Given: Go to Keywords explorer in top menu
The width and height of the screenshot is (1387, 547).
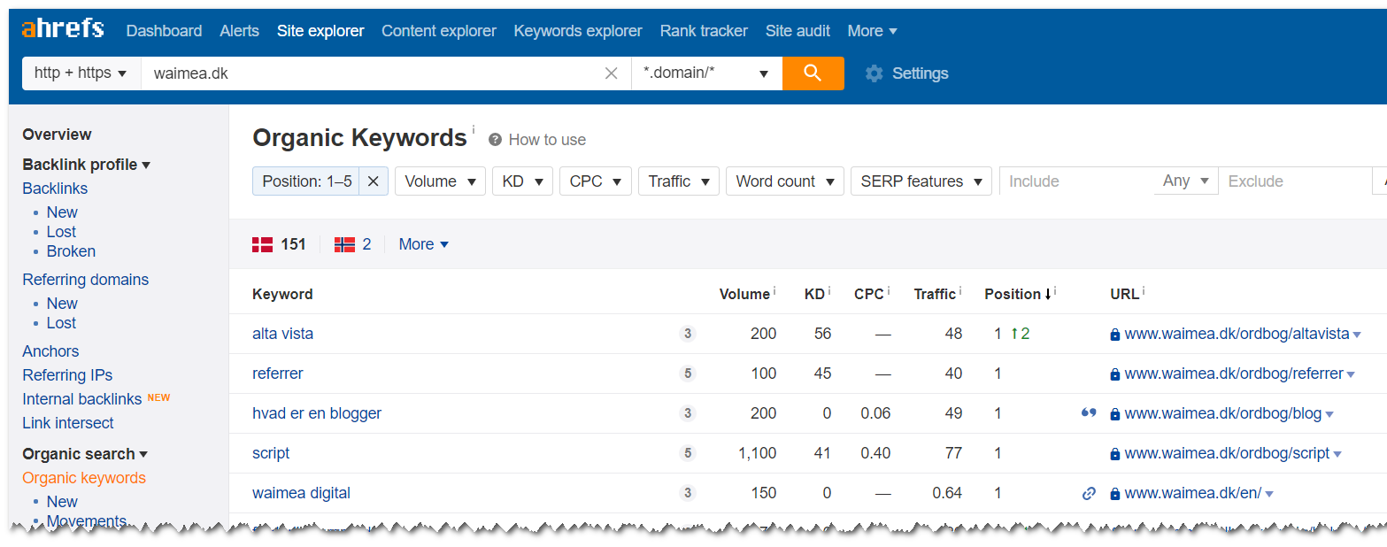Looking at the screenshot, I should [578, 31].
